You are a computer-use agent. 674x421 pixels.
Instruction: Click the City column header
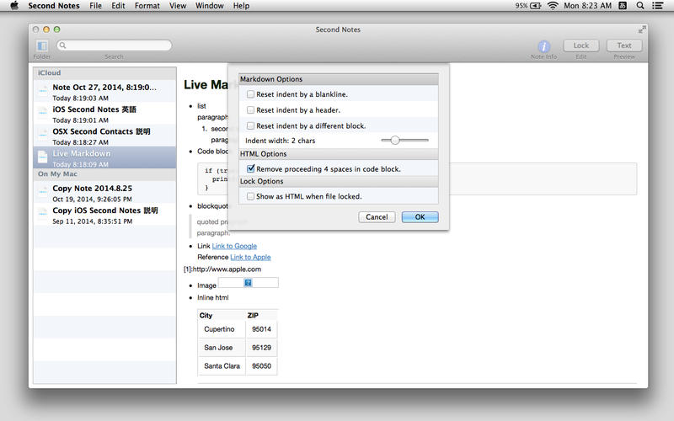pos(206,315)
